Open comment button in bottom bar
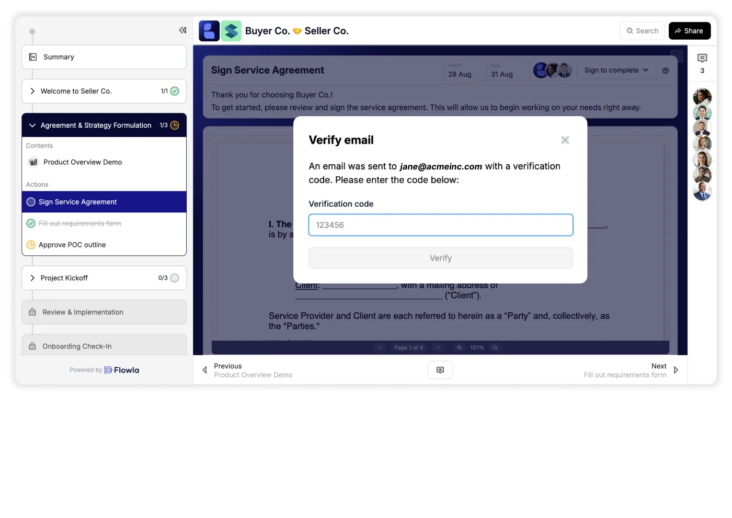Viewport: 732px width, 518px height. coord(440,370)
